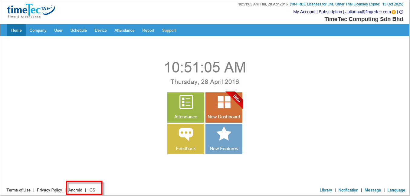Click the TimeTec TA logo
The height and width of the screenshot is (196, 410).
31,11
